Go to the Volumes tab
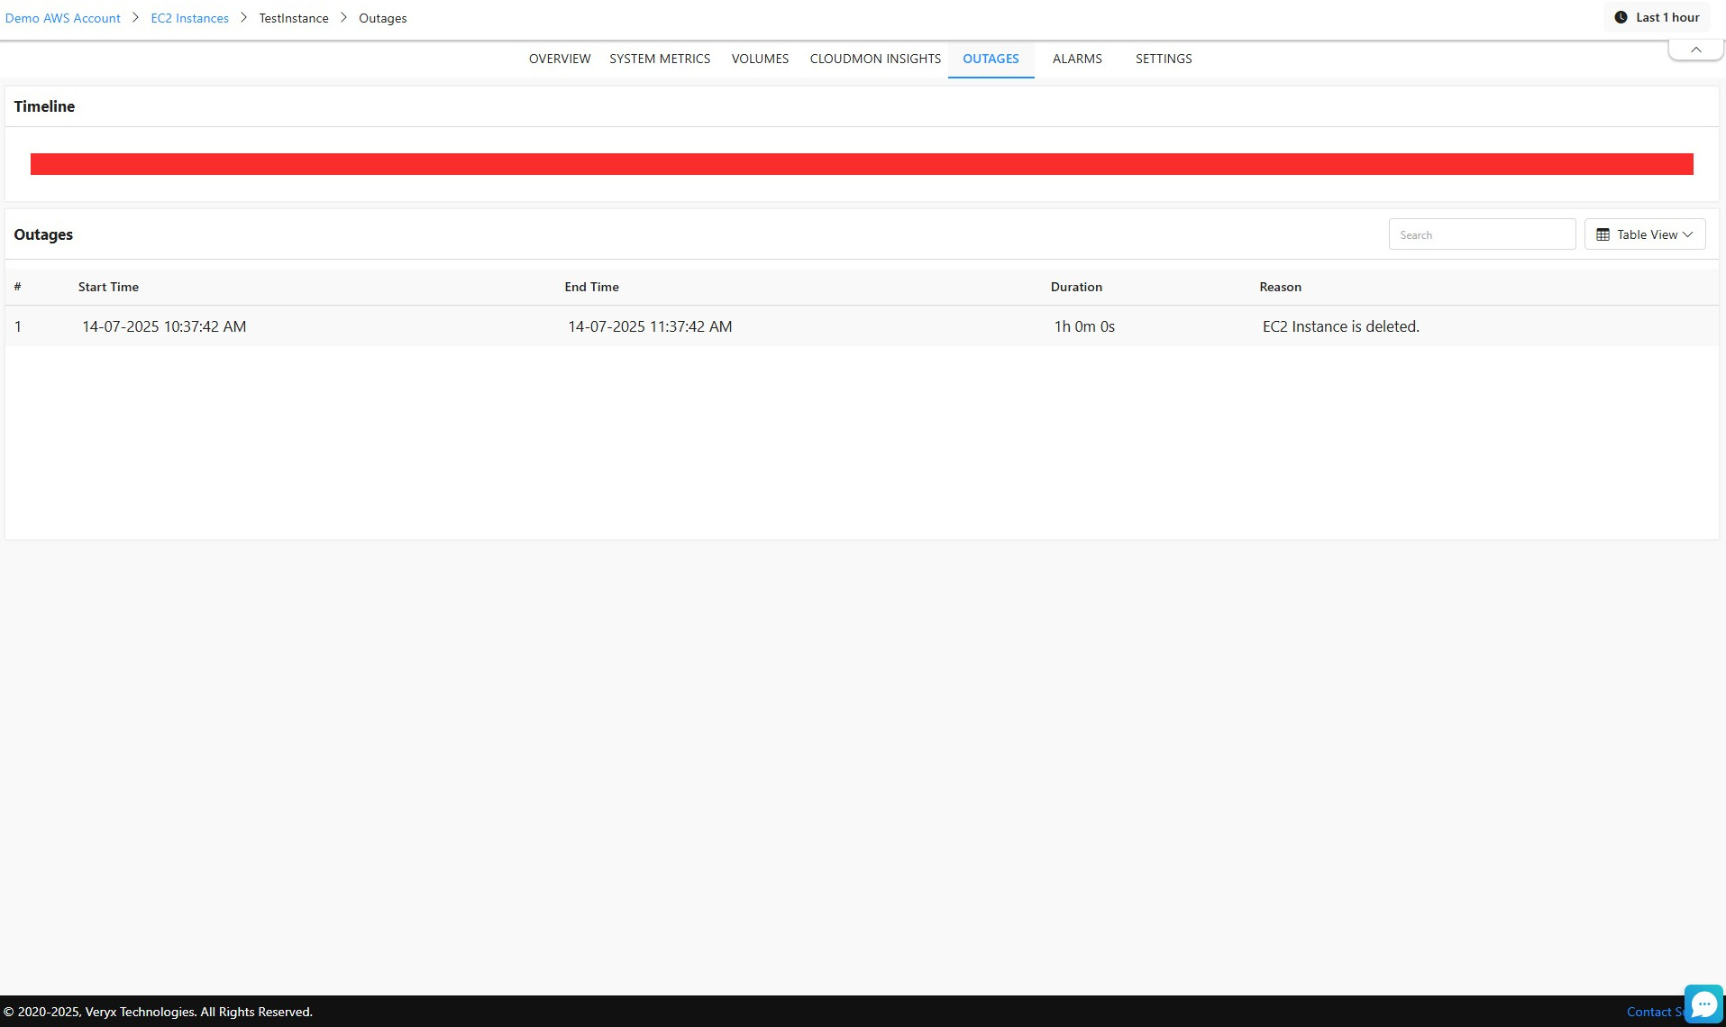This screenshot has height=1027, width=1726. pyautogui.click(x=760, y=59)
